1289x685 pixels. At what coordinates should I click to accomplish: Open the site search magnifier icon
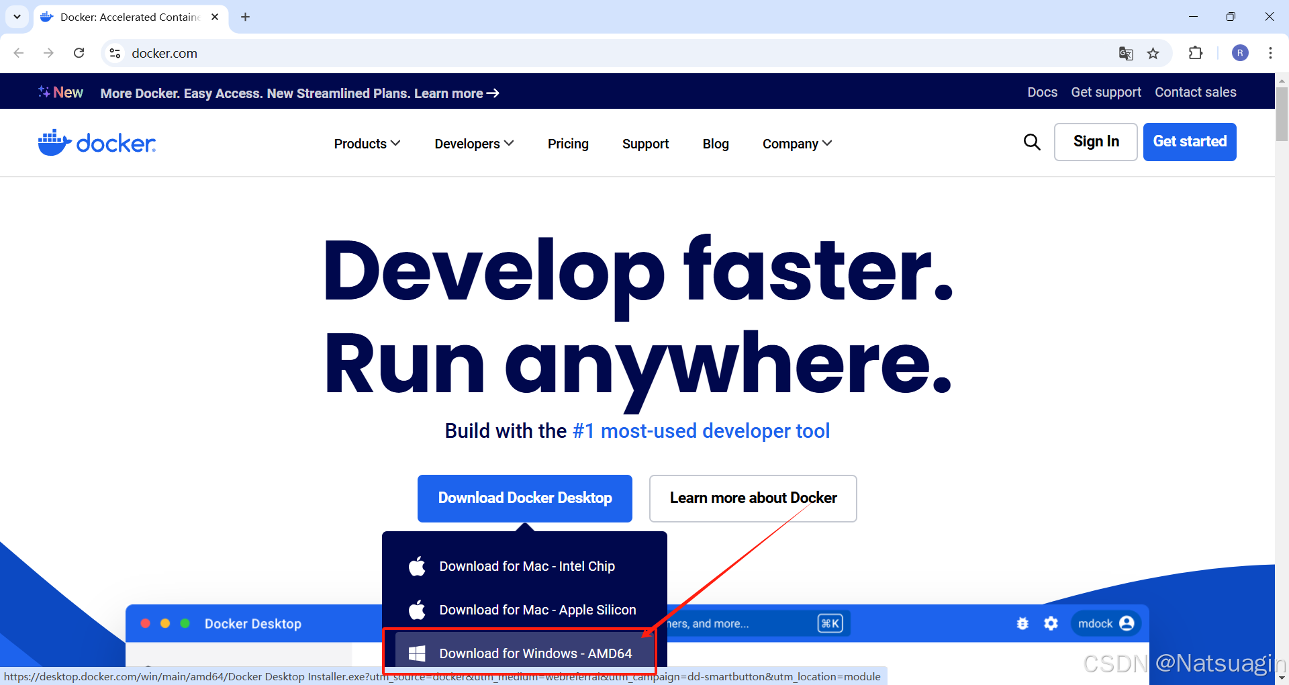(x=1032, y=142)
